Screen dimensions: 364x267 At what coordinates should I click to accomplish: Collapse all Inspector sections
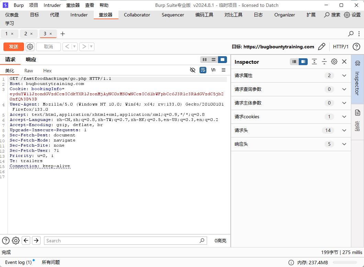pyautogui.click(x=324, y=62)
